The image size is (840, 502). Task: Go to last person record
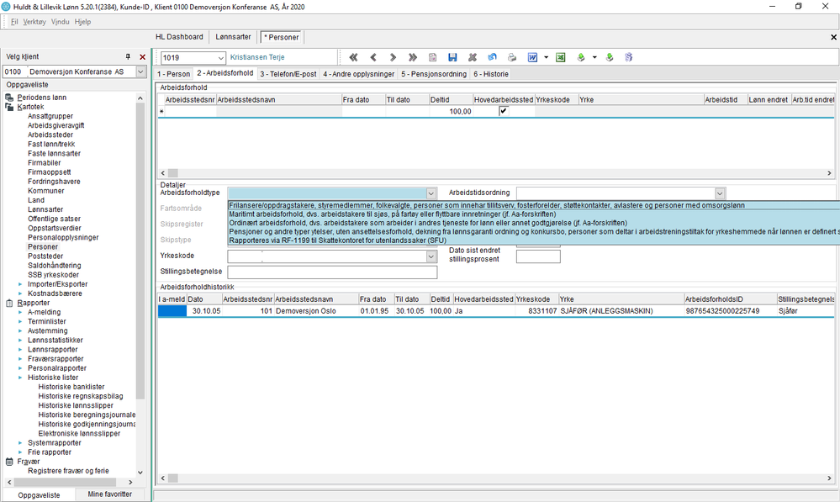tap(413, 57)
